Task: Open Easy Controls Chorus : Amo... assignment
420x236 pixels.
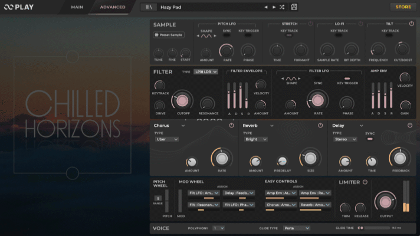Action: click(x=281, y=205)
